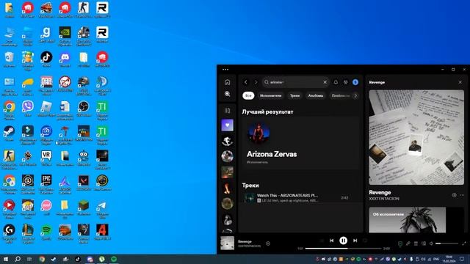Open lyrics with the microphone icon
This screenshot has width=470, height=264.
click(408, 243)
